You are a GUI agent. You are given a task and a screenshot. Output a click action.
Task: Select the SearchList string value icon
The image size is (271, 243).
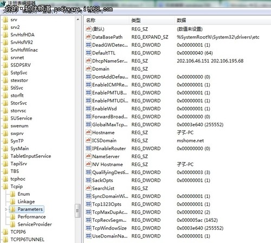(x=88, y=188)
